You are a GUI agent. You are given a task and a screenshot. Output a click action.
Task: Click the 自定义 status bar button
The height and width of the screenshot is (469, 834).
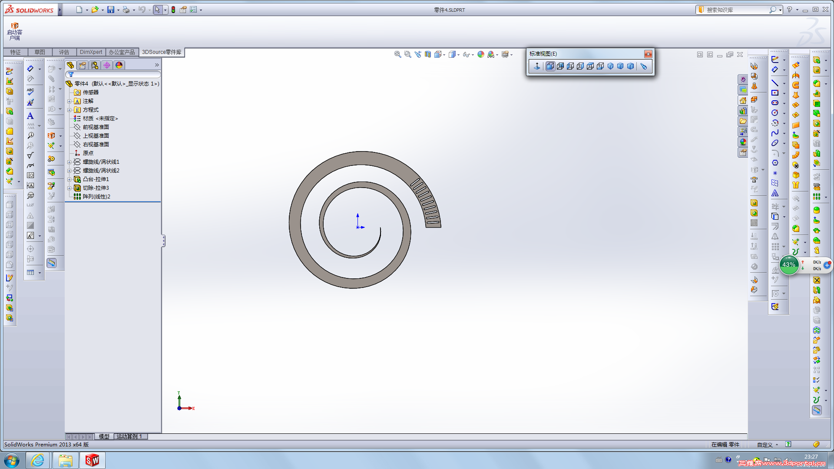(764, 445)
